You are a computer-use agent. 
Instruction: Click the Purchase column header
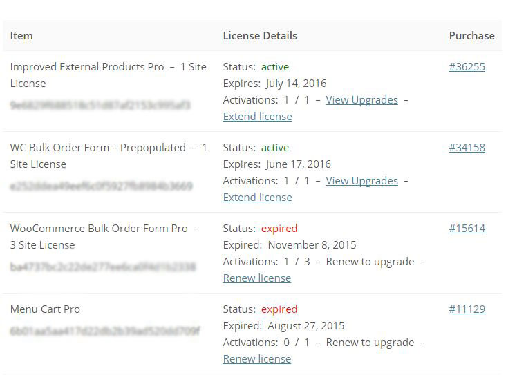coord(471,36)
